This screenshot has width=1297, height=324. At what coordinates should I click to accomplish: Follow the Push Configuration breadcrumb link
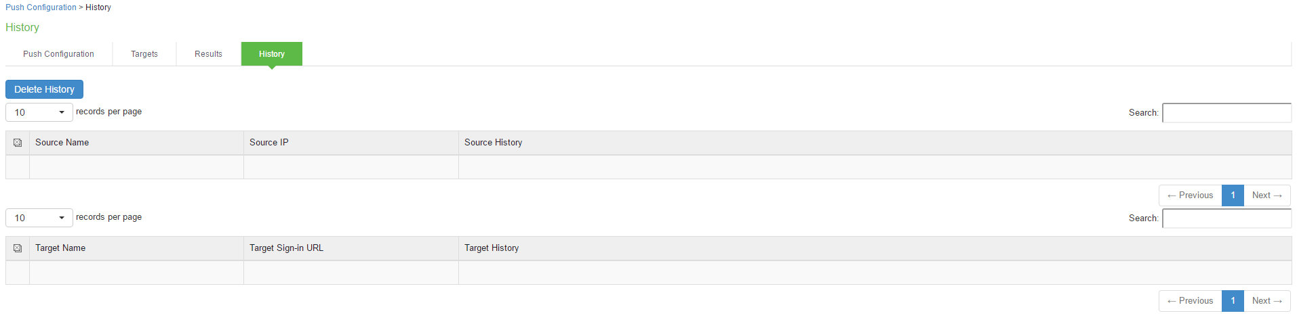41,7
